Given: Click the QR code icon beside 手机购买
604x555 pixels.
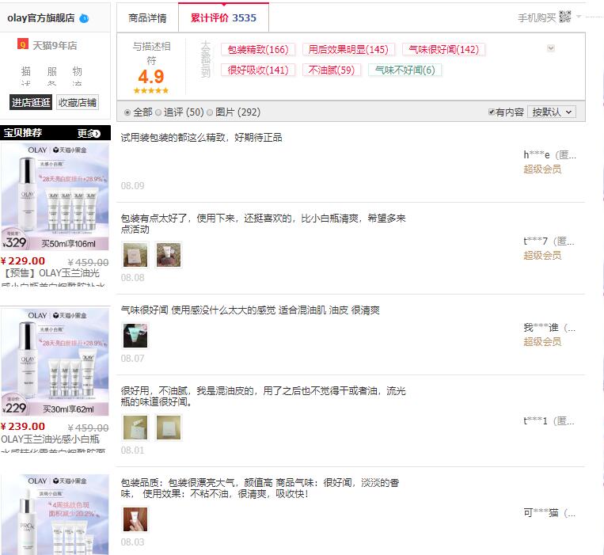Looking at the screenshot, I should [565, 17].
